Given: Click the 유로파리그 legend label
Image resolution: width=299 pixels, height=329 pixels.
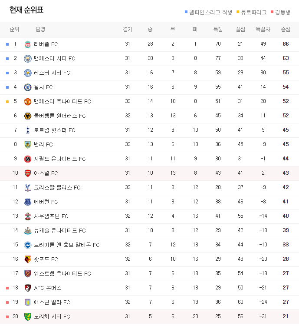Looking at the screenshot, I should 254,12.
